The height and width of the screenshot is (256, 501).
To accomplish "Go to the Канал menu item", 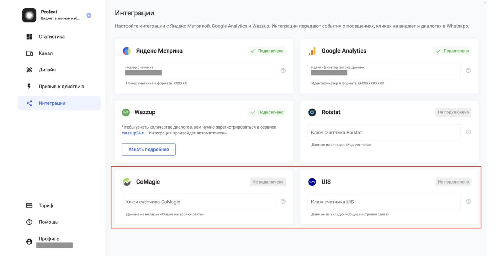I will pyautogui.click(x=46, y=53).
